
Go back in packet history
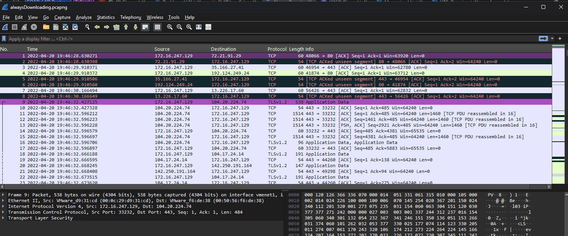pos(97,27)
